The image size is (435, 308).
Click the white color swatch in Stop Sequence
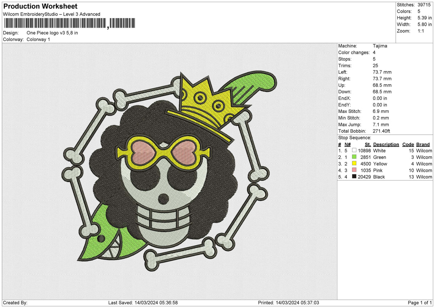pyautogui.click(x=354, y=150)
